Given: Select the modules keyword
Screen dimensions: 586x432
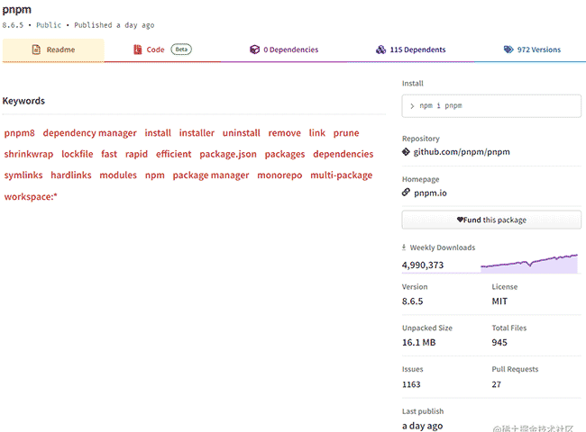Looking at the screenshot, I should [118, 175].
